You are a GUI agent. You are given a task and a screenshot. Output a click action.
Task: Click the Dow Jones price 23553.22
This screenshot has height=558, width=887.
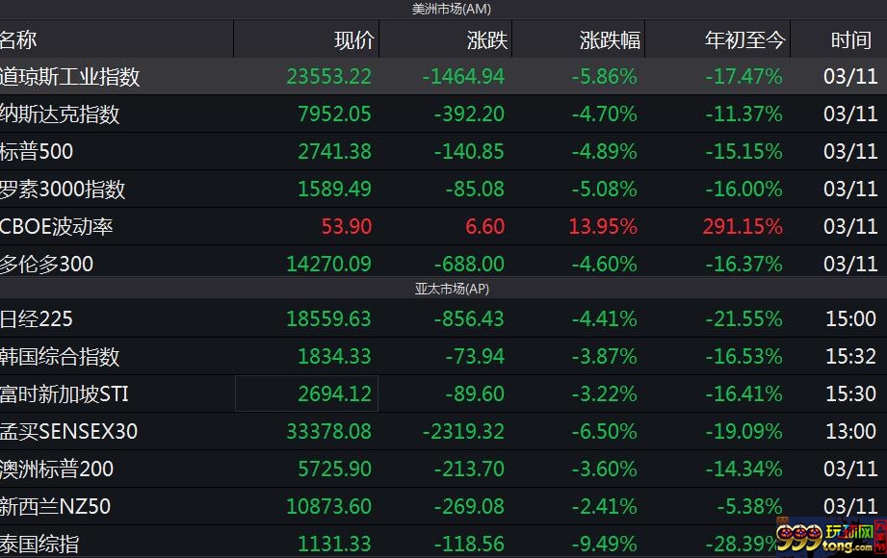point(328,76)
